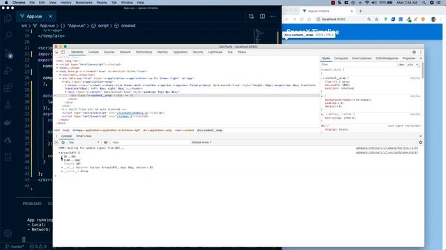This screenshot has height=250, width=446.
Task: Show the console sidebar toggle icon
Action: [56, 142]
